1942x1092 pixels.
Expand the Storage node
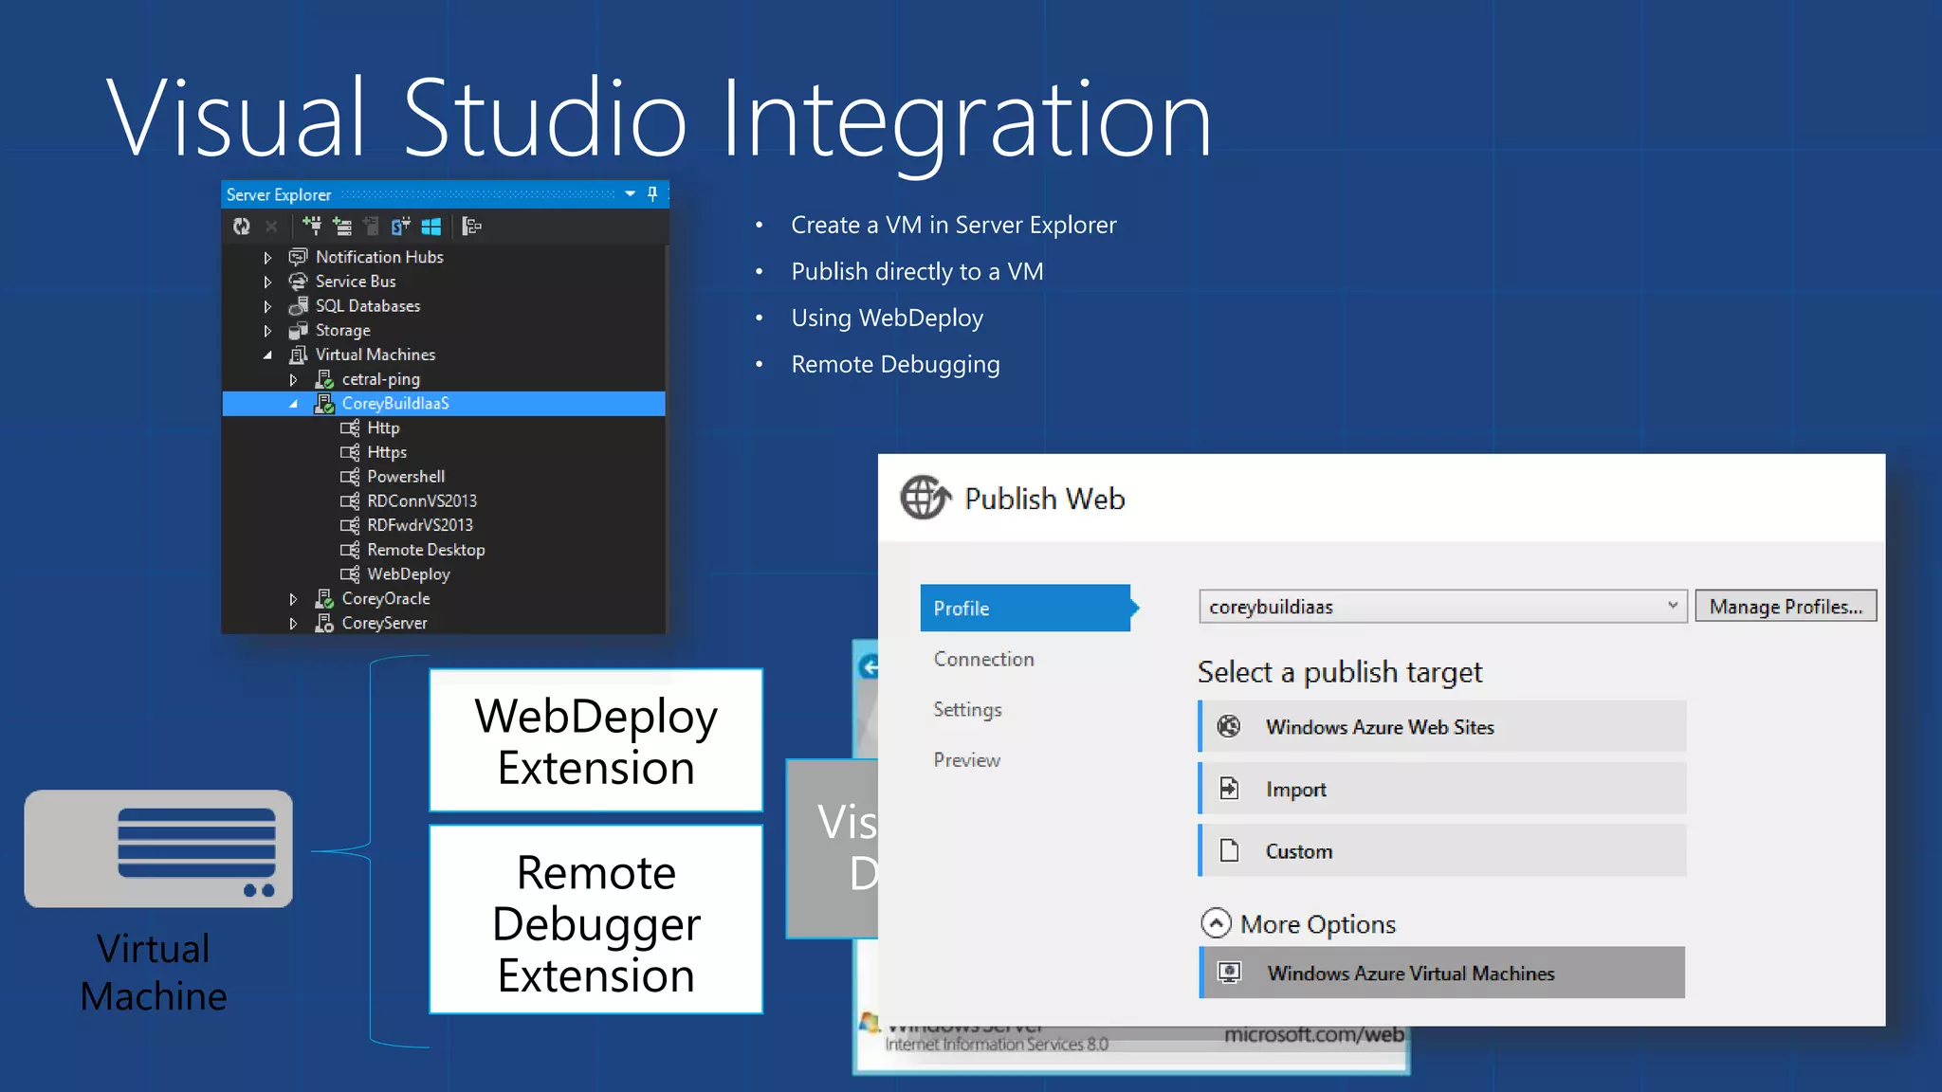tap(267, 331)
